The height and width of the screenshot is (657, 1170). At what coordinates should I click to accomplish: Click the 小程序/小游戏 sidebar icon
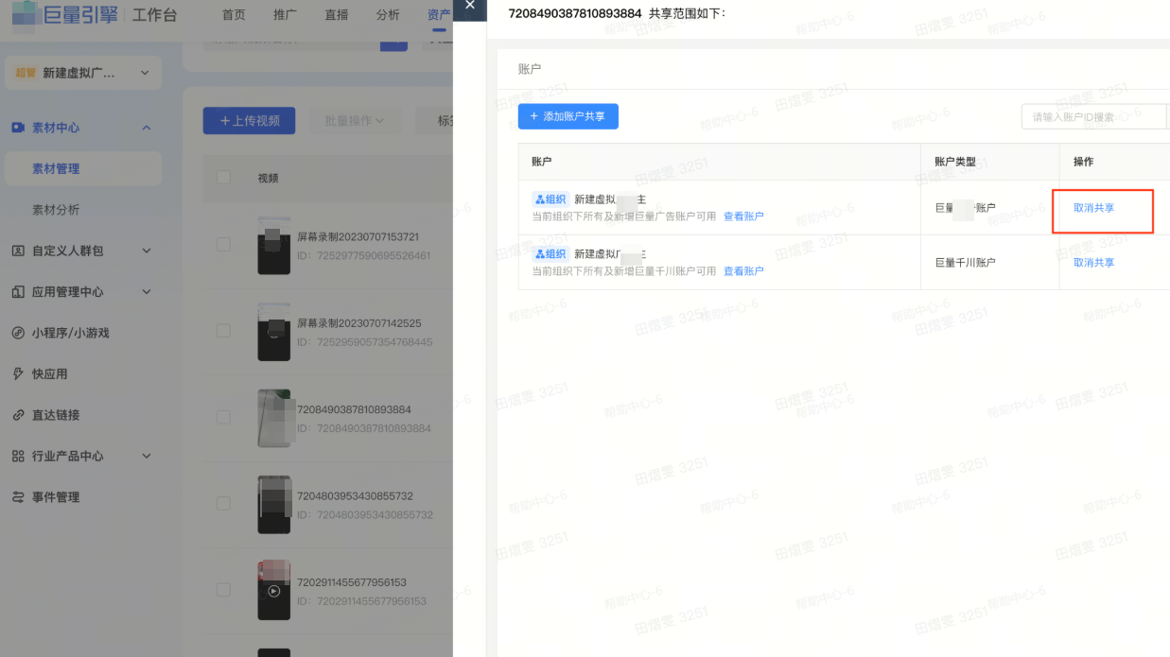(18, 333)
